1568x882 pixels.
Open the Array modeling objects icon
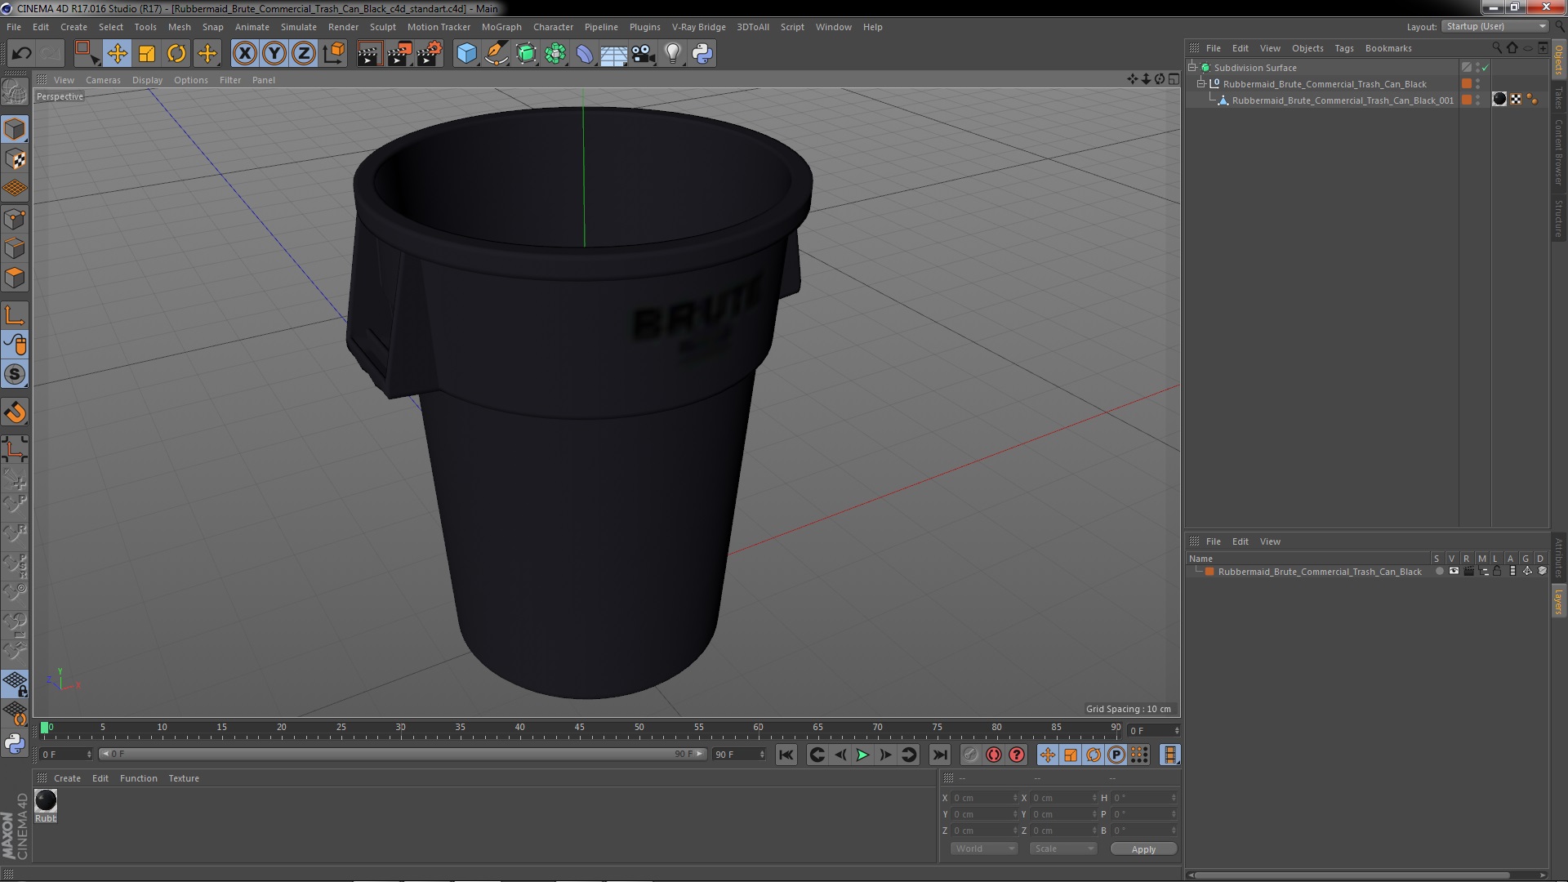point(555,54)
